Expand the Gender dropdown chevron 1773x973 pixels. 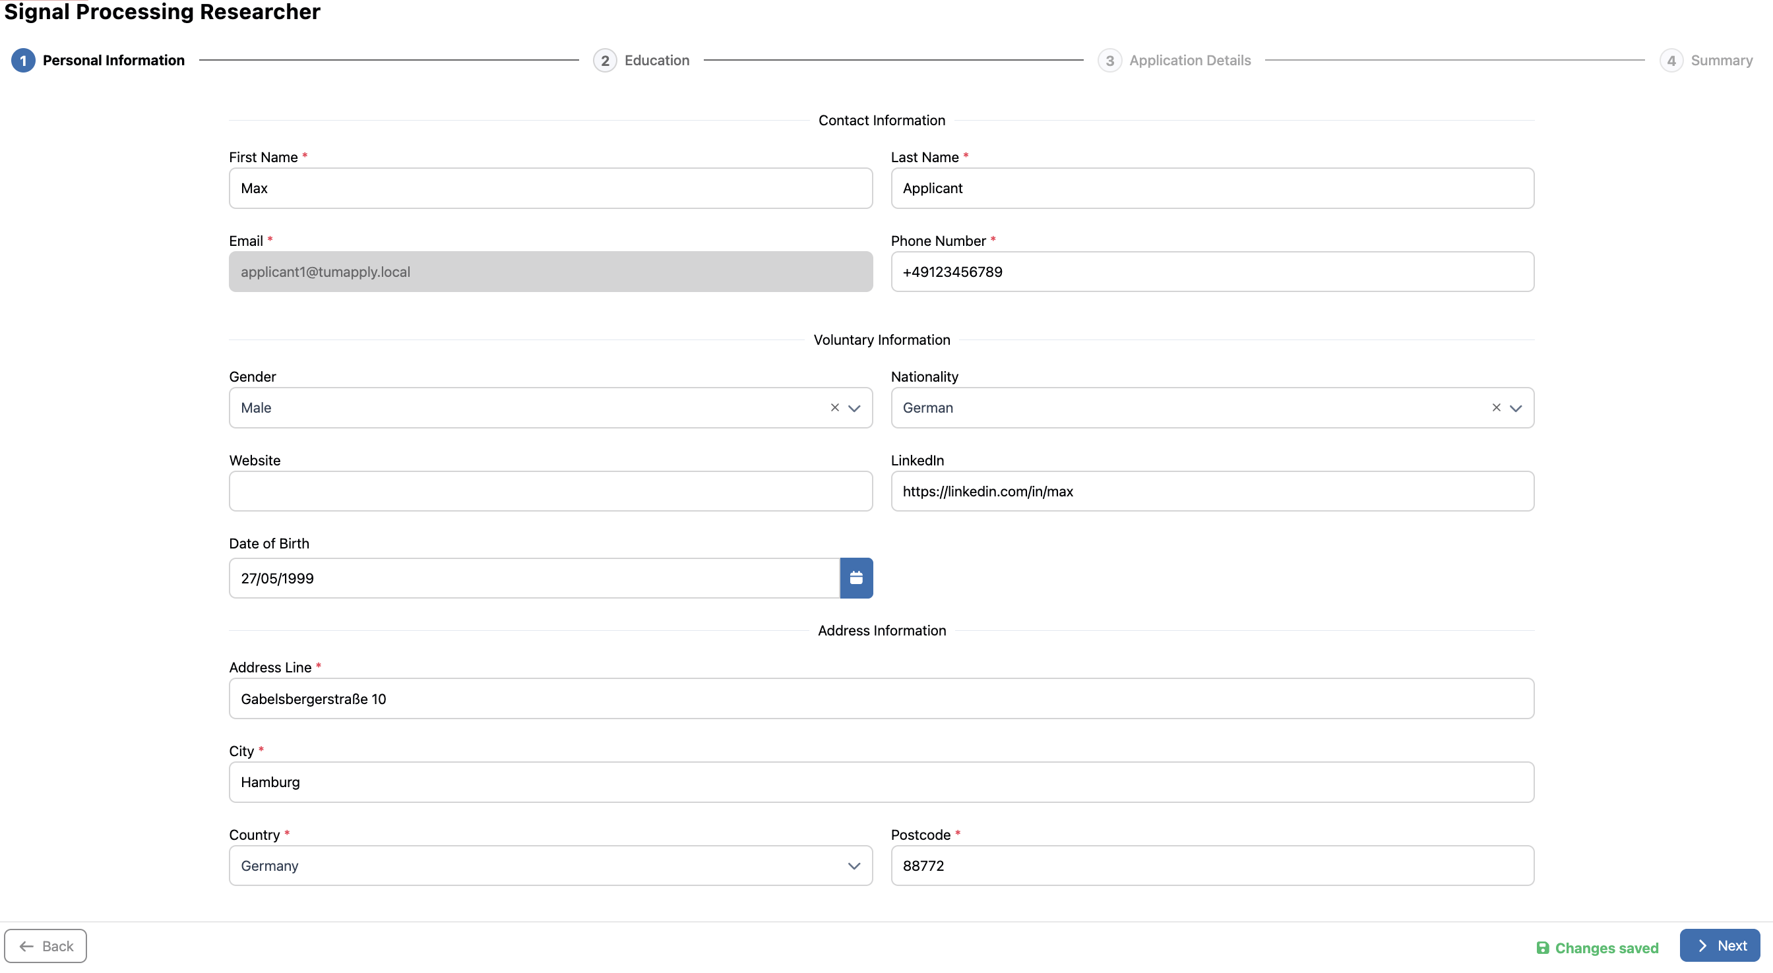point(854,408)
